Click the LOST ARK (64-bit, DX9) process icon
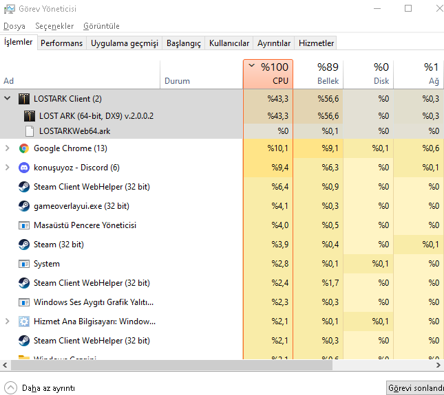 click(30, 116)
